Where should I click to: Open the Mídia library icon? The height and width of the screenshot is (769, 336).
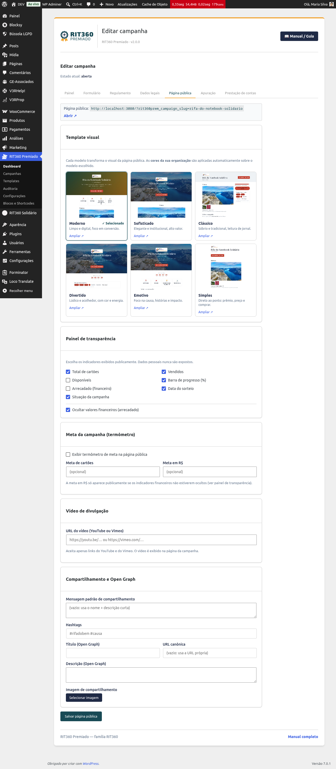coord(5,55)
